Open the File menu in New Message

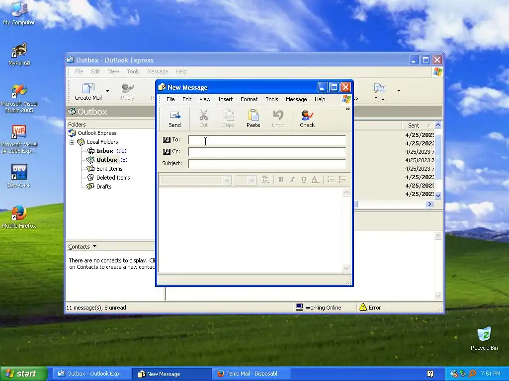(x=170, y=99)
